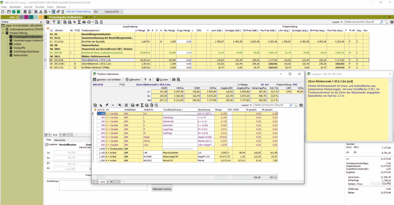Move to previous position with up arrow
Screen dimensions: 394x205
[145, 79]
